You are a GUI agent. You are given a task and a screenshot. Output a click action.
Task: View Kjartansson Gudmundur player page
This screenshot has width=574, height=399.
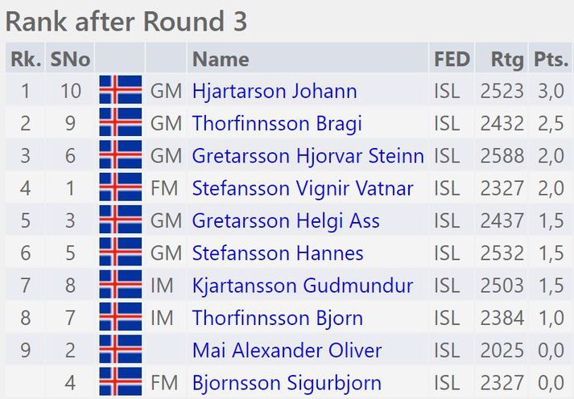(303, 286)
